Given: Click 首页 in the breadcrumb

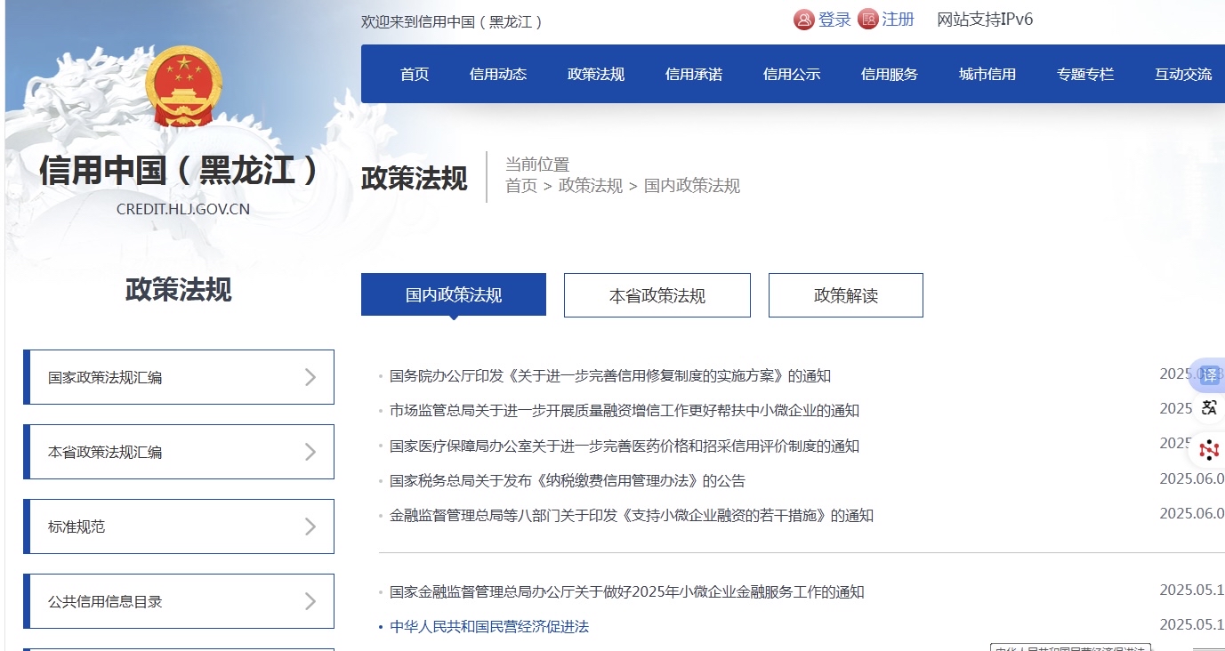Looking at the screenshot, I should (521, 186).
